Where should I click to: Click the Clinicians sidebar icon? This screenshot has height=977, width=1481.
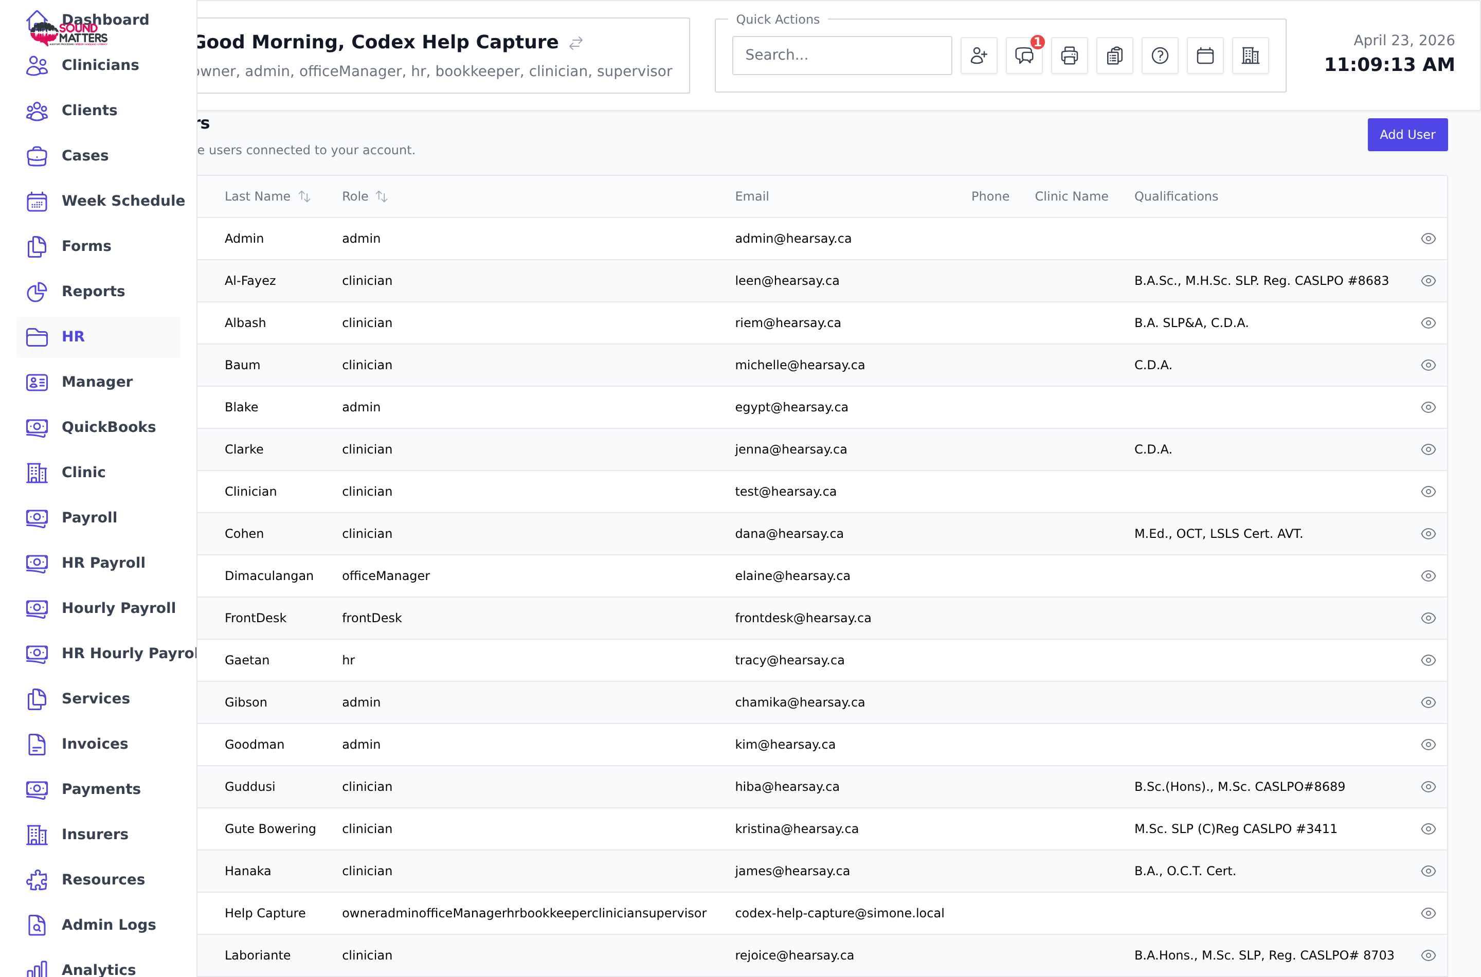point(37,65)
